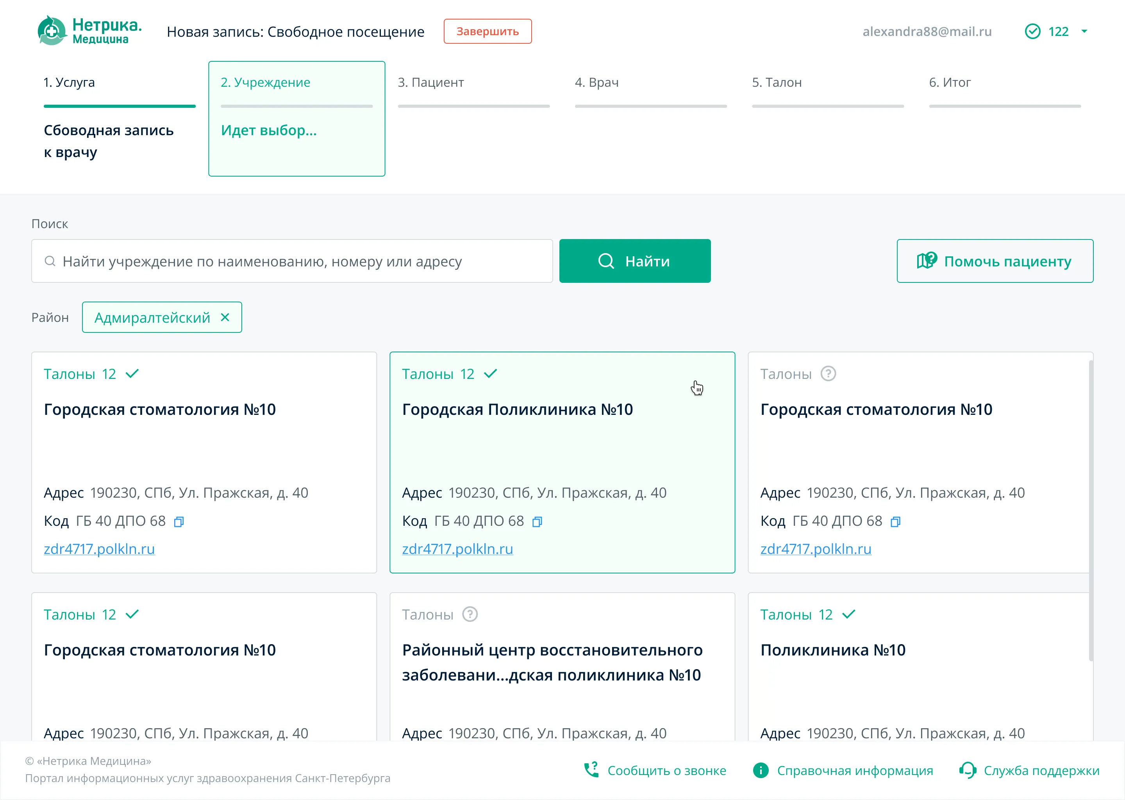Switch to step 4. Врач
The image size is (1125, 800).
click(x=596, y=82)
